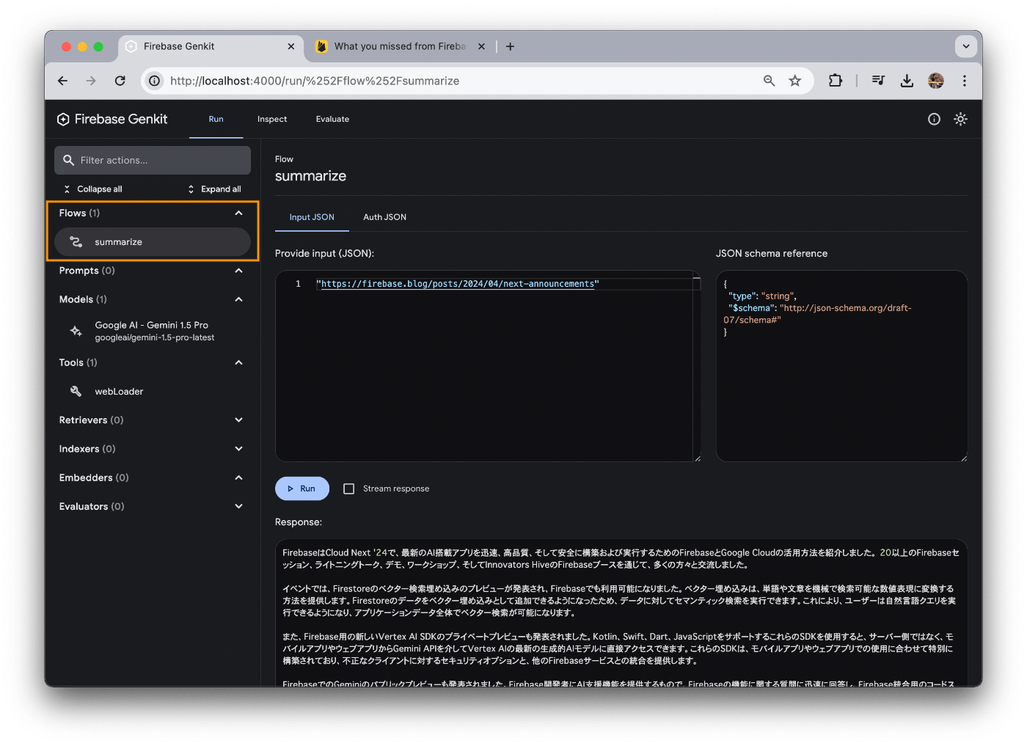The width and height of the screenshot is (1027, 746).
Task: Select the summarize flow in sidebar
Action: coord(153,241)
